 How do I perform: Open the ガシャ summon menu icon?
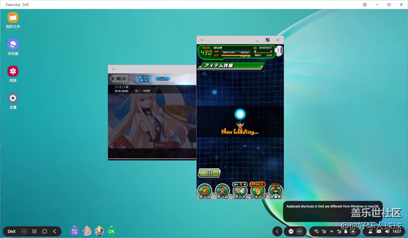pyautogui.click(x=240, y=191)
